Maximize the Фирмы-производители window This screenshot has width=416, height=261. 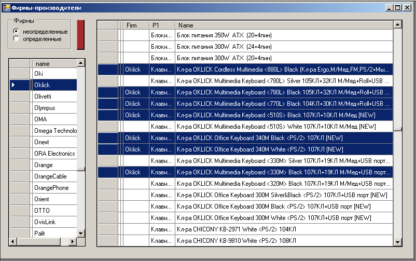(398, 8)
